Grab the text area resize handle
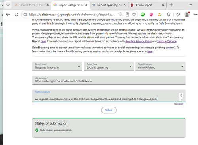Screen dimensions: 198x145 coord(181,99)
